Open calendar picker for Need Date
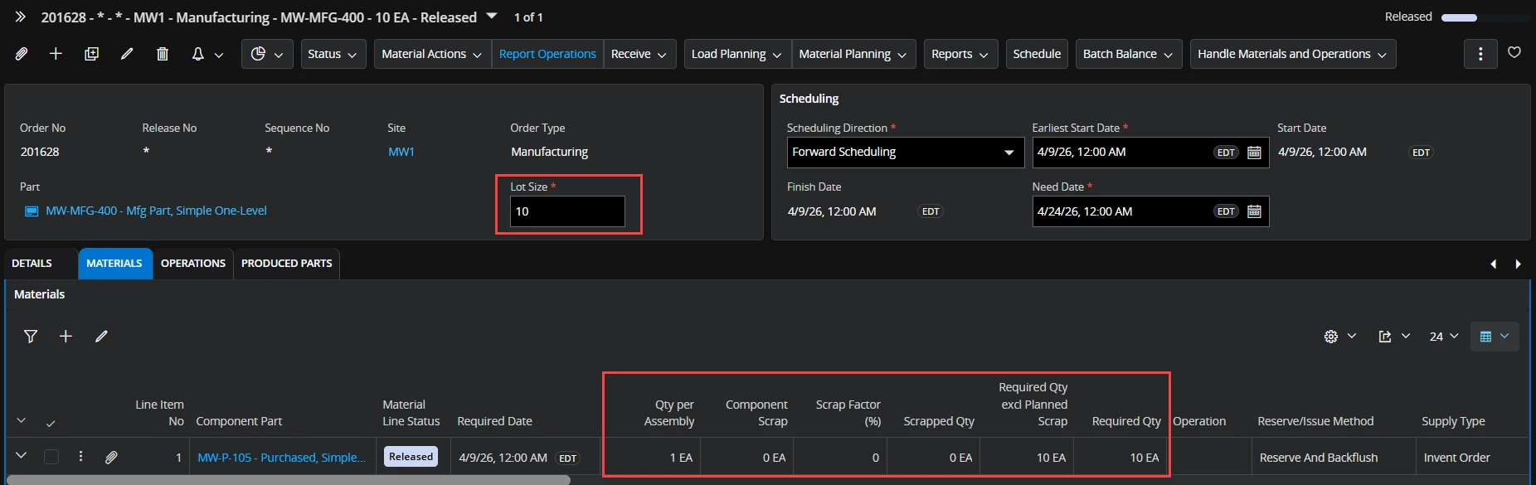The width and height of the screenshot is (1536, 485). click(1254, 211)
